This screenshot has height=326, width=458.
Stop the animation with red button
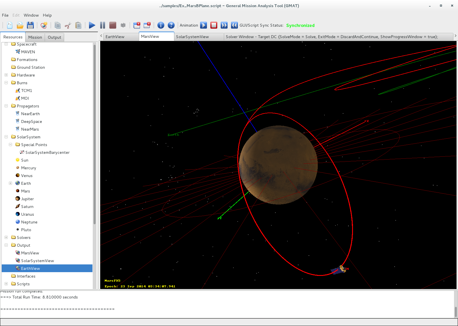214,25
